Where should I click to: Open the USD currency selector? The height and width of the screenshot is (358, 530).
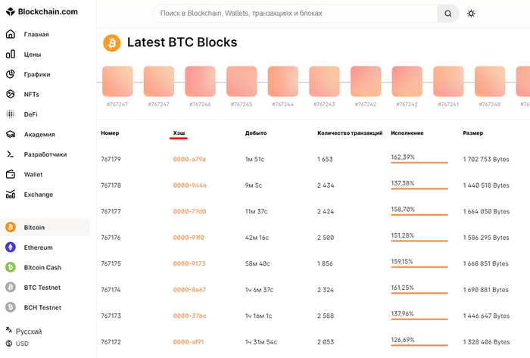pos(23,344)
